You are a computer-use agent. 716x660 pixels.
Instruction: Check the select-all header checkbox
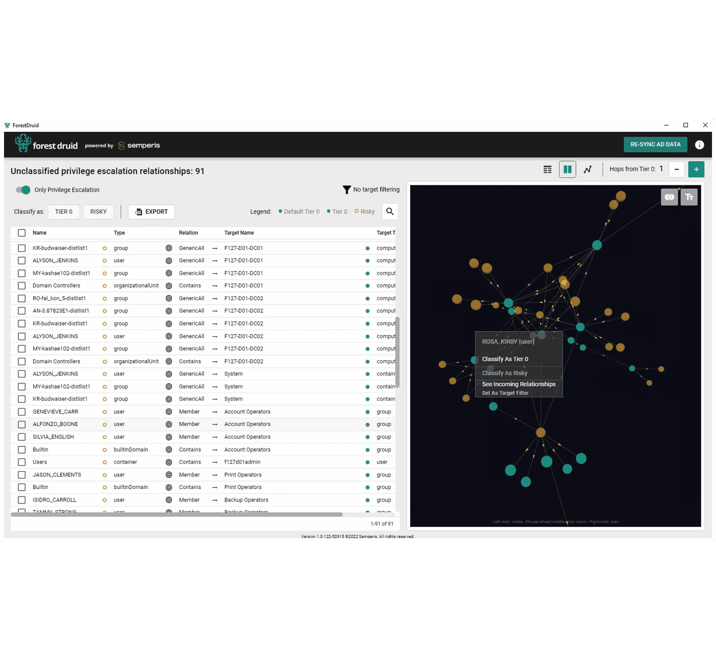22,233
